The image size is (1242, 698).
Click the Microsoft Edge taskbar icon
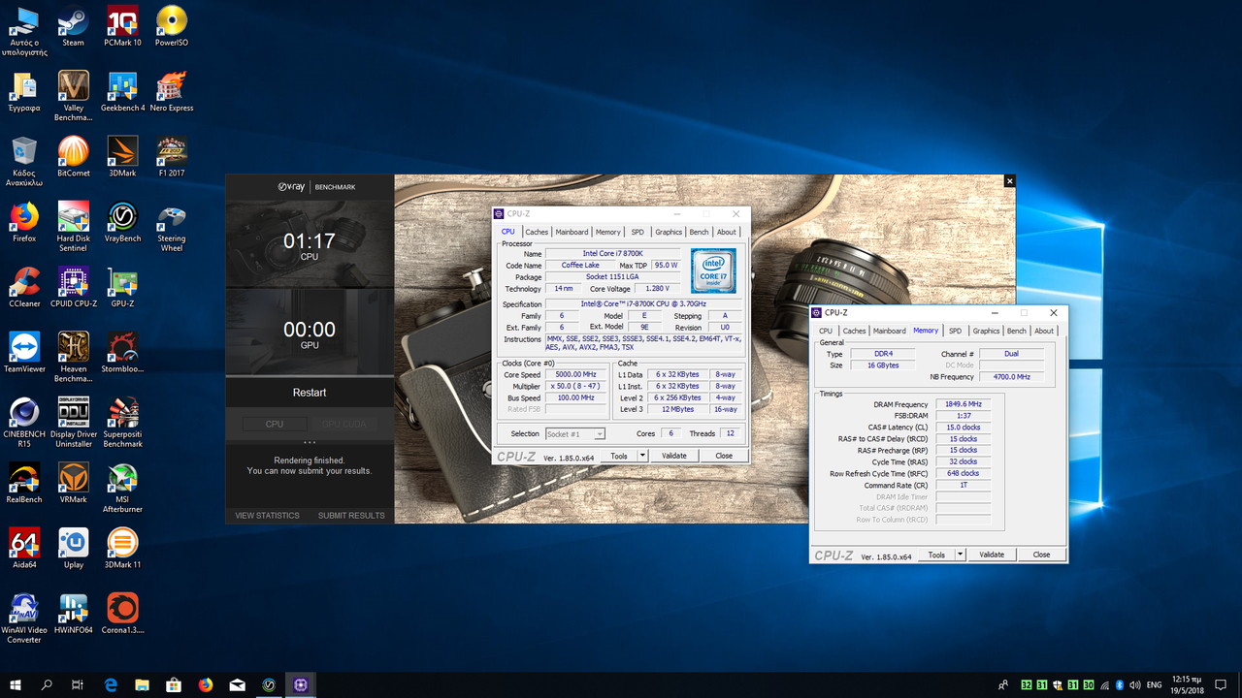tap(111, 684)
